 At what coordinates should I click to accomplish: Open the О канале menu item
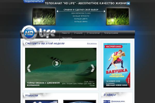[x=78, y=33]
